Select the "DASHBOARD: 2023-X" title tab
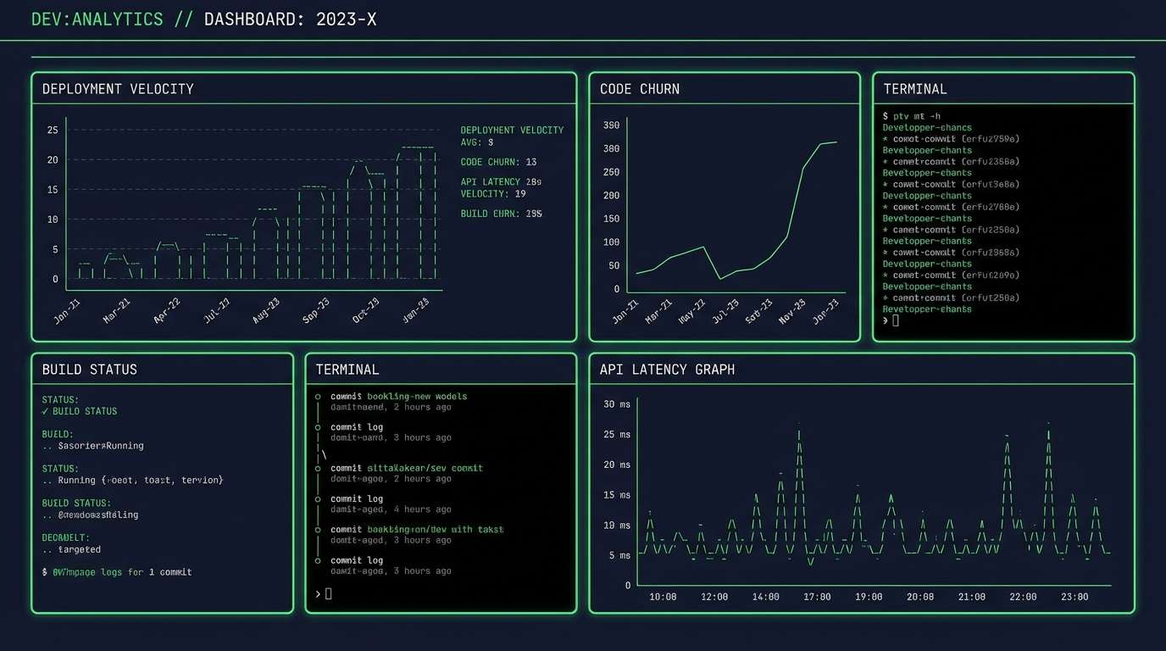 pyautogui.click(x=287, y=18)
